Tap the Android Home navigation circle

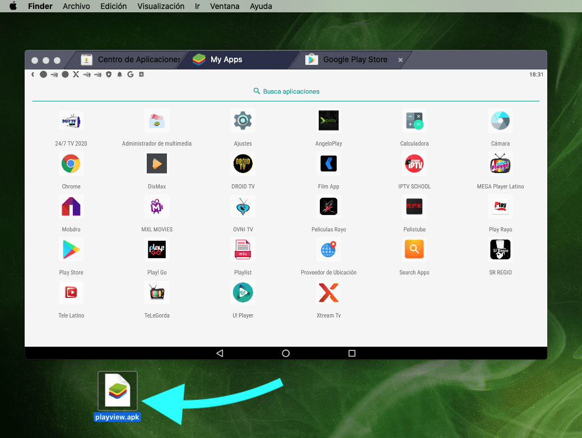point(286,353)
